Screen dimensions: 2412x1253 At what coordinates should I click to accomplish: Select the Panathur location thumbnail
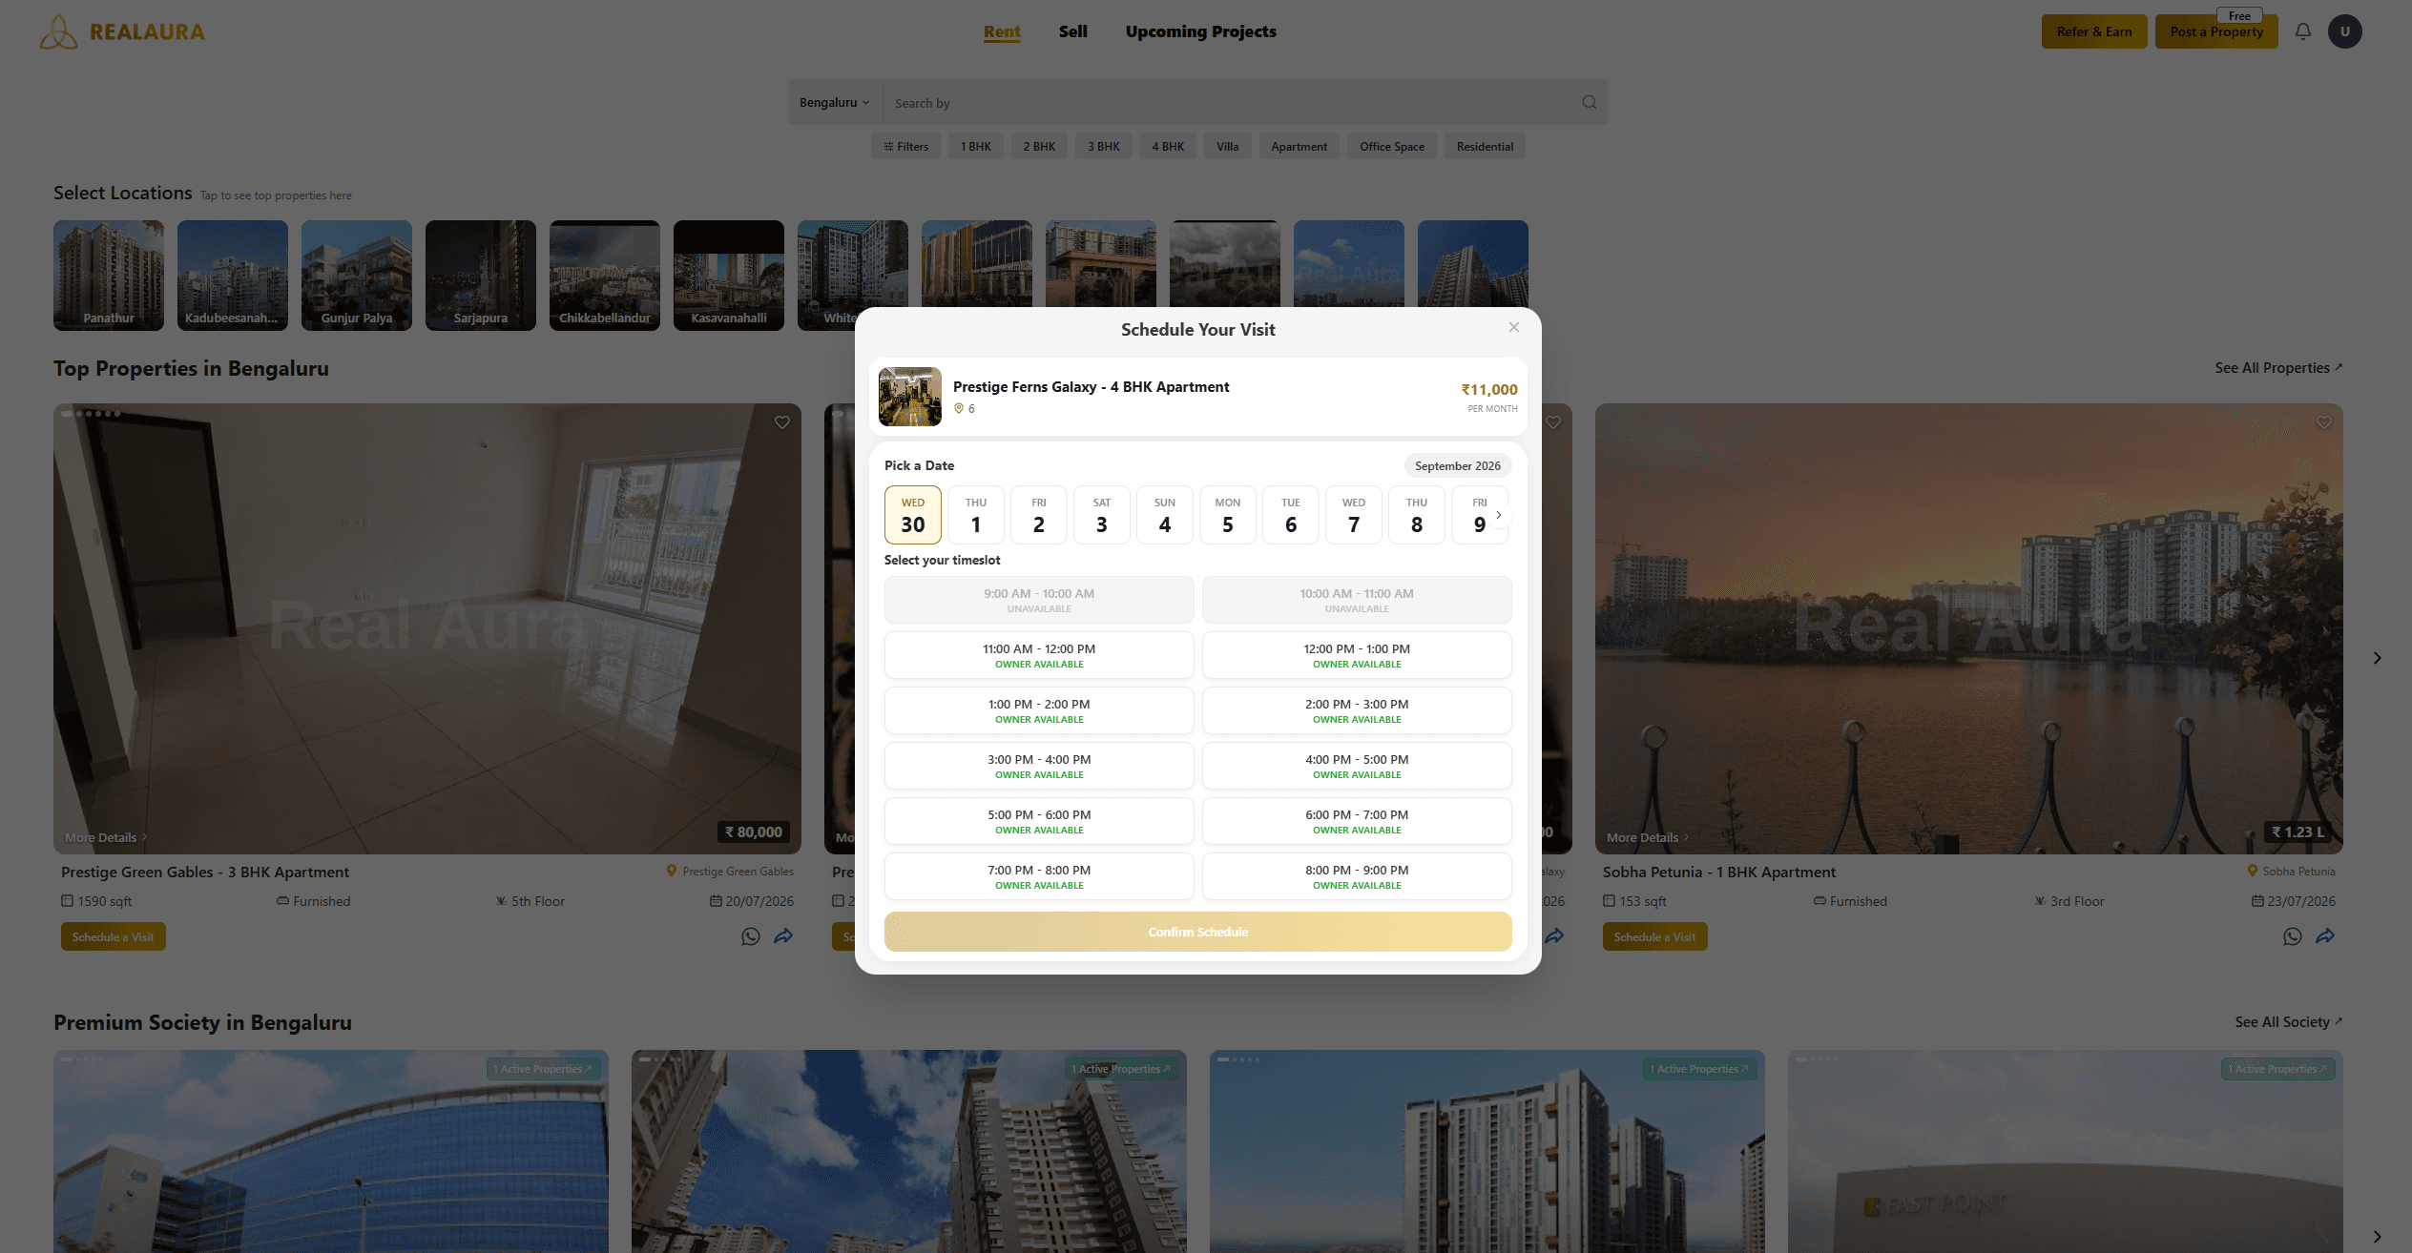tap(109, 276)
